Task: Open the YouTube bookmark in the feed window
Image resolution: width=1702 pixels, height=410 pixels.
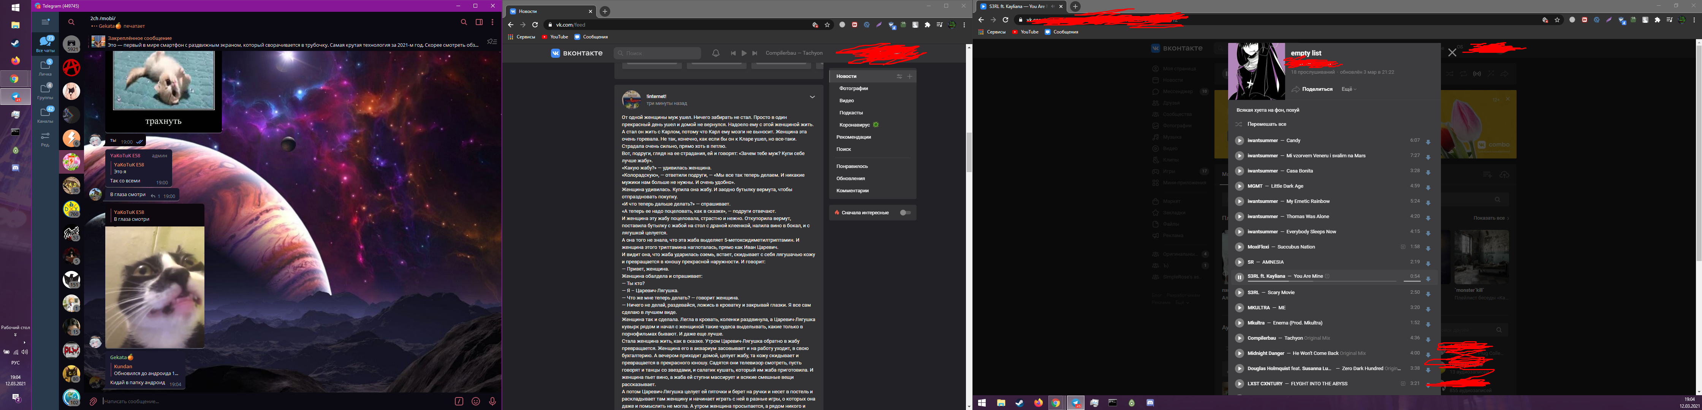Action: tap(555, 37)
